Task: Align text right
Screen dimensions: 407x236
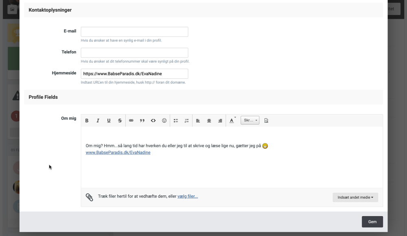Action: [x=220, y=121]
